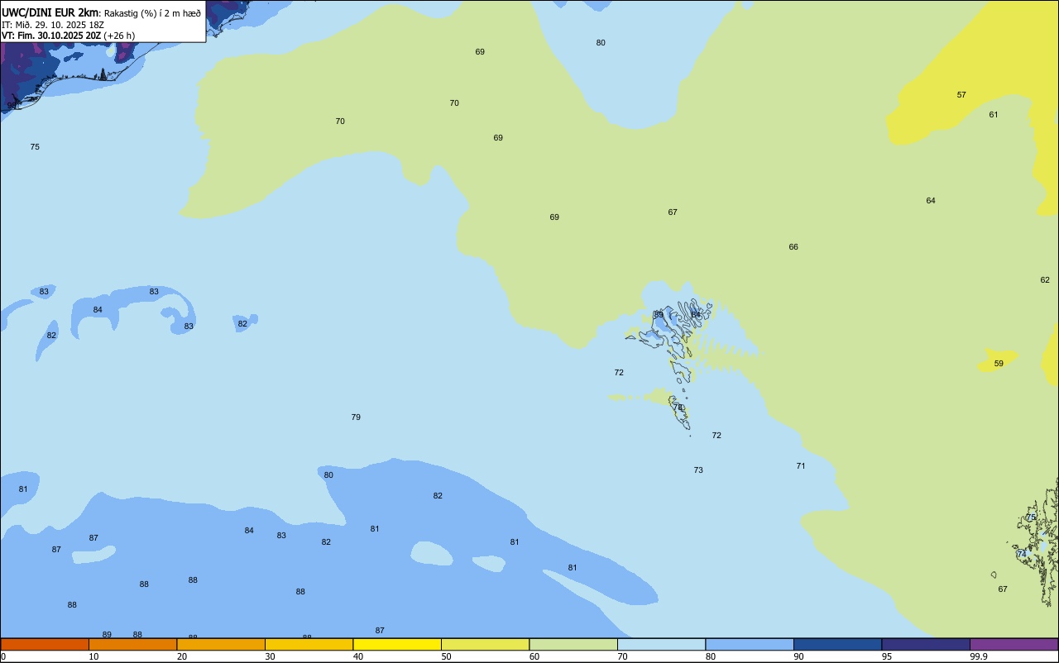
Task: Select the bright yellow 40–50 legend swatch
Action: [397, 644]
